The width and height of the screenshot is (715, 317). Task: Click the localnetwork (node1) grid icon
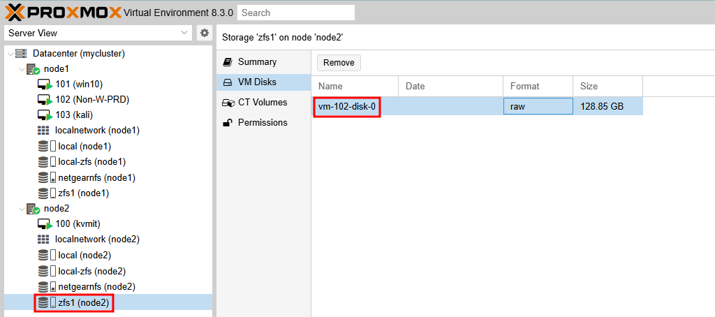tap(43, 131)
